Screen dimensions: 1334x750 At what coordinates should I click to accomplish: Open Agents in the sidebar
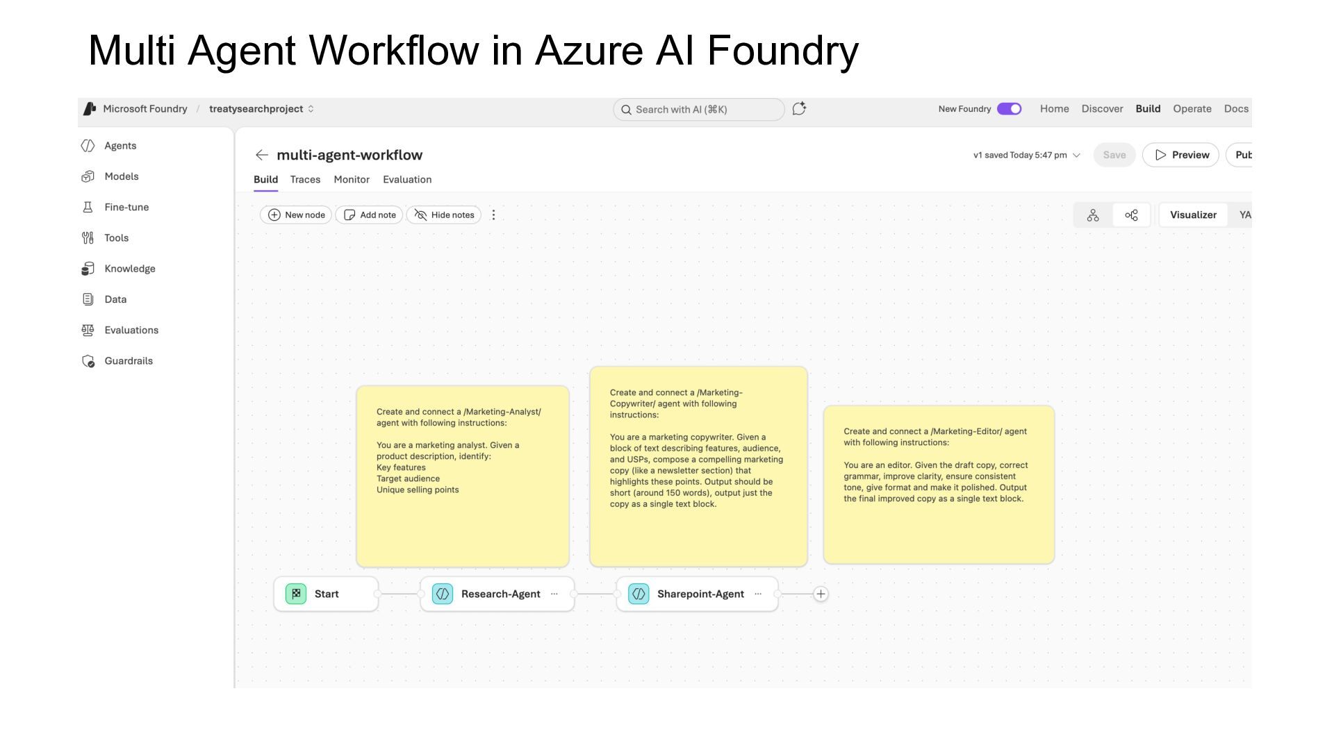tap(120, 146)
